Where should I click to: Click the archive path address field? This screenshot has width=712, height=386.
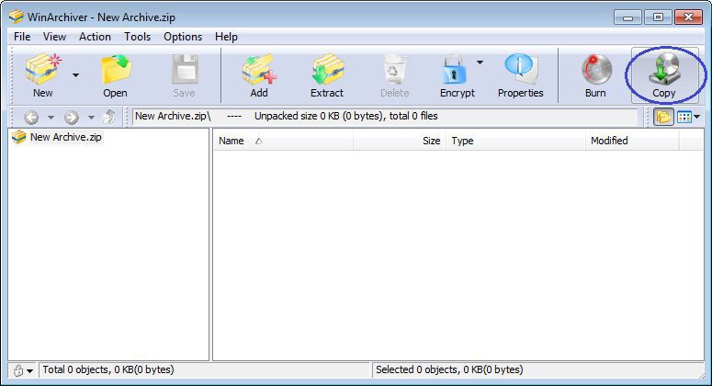[385, 117]
